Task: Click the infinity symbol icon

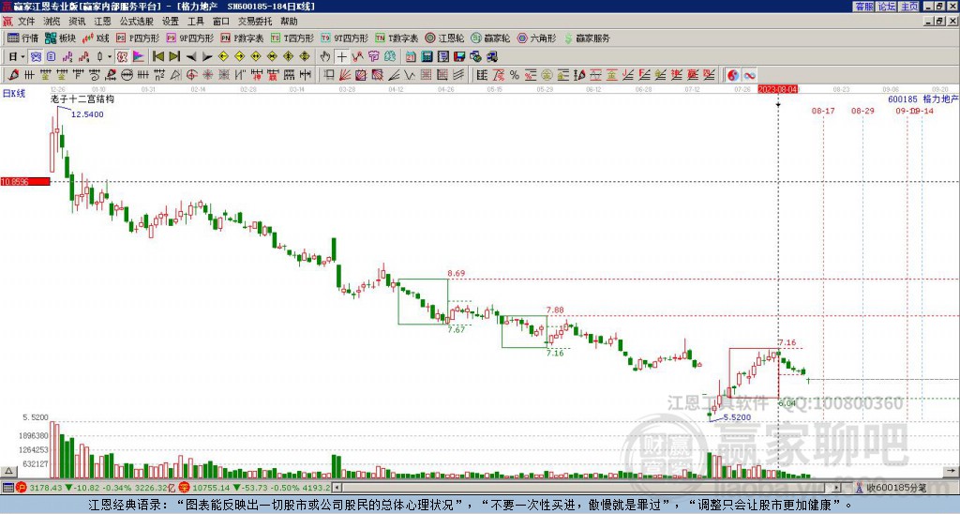Action: (749, 75)
